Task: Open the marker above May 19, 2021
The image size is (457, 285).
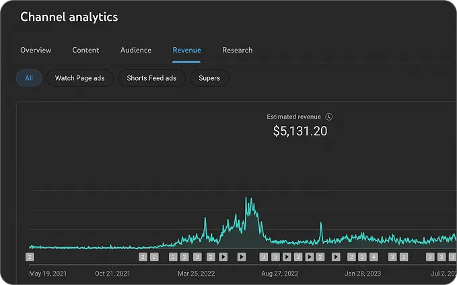Action: click(x=30, y=257)
